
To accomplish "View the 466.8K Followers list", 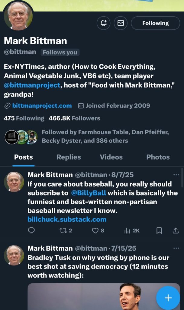I will [x=74, y=118].
